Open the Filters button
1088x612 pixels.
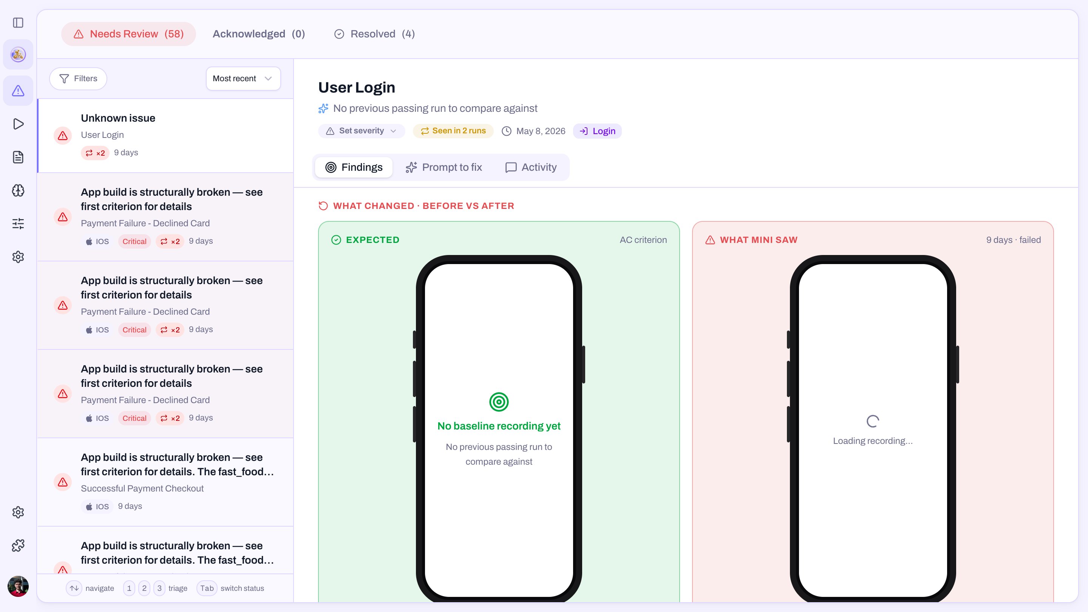[78, 79]
